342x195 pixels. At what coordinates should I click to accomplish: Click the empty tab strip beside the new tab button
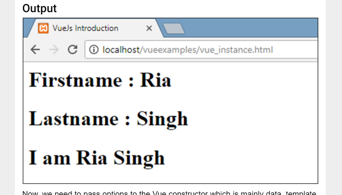coord(249,28)
